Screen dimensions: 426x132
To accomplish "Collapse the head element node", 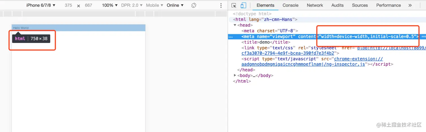I will pos(235,25).
